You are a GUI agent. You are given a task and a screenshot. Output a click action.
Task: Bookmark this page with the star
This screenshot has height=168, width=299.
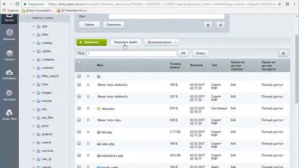(x=279, y=4)
